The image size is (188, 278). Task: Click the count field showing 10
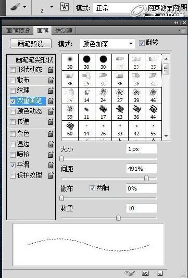point(142,208)
